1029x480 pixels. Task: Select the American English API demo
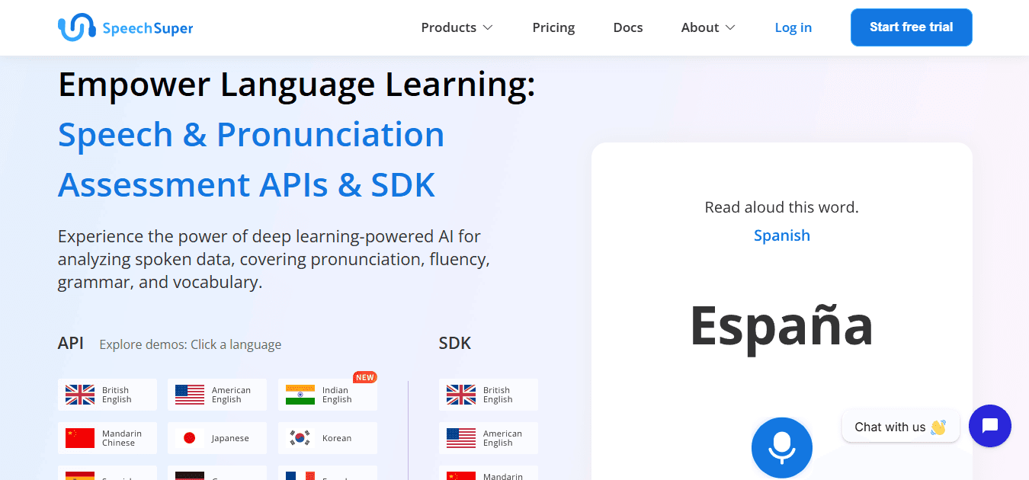pyautogui.click(x=217, y=395)
